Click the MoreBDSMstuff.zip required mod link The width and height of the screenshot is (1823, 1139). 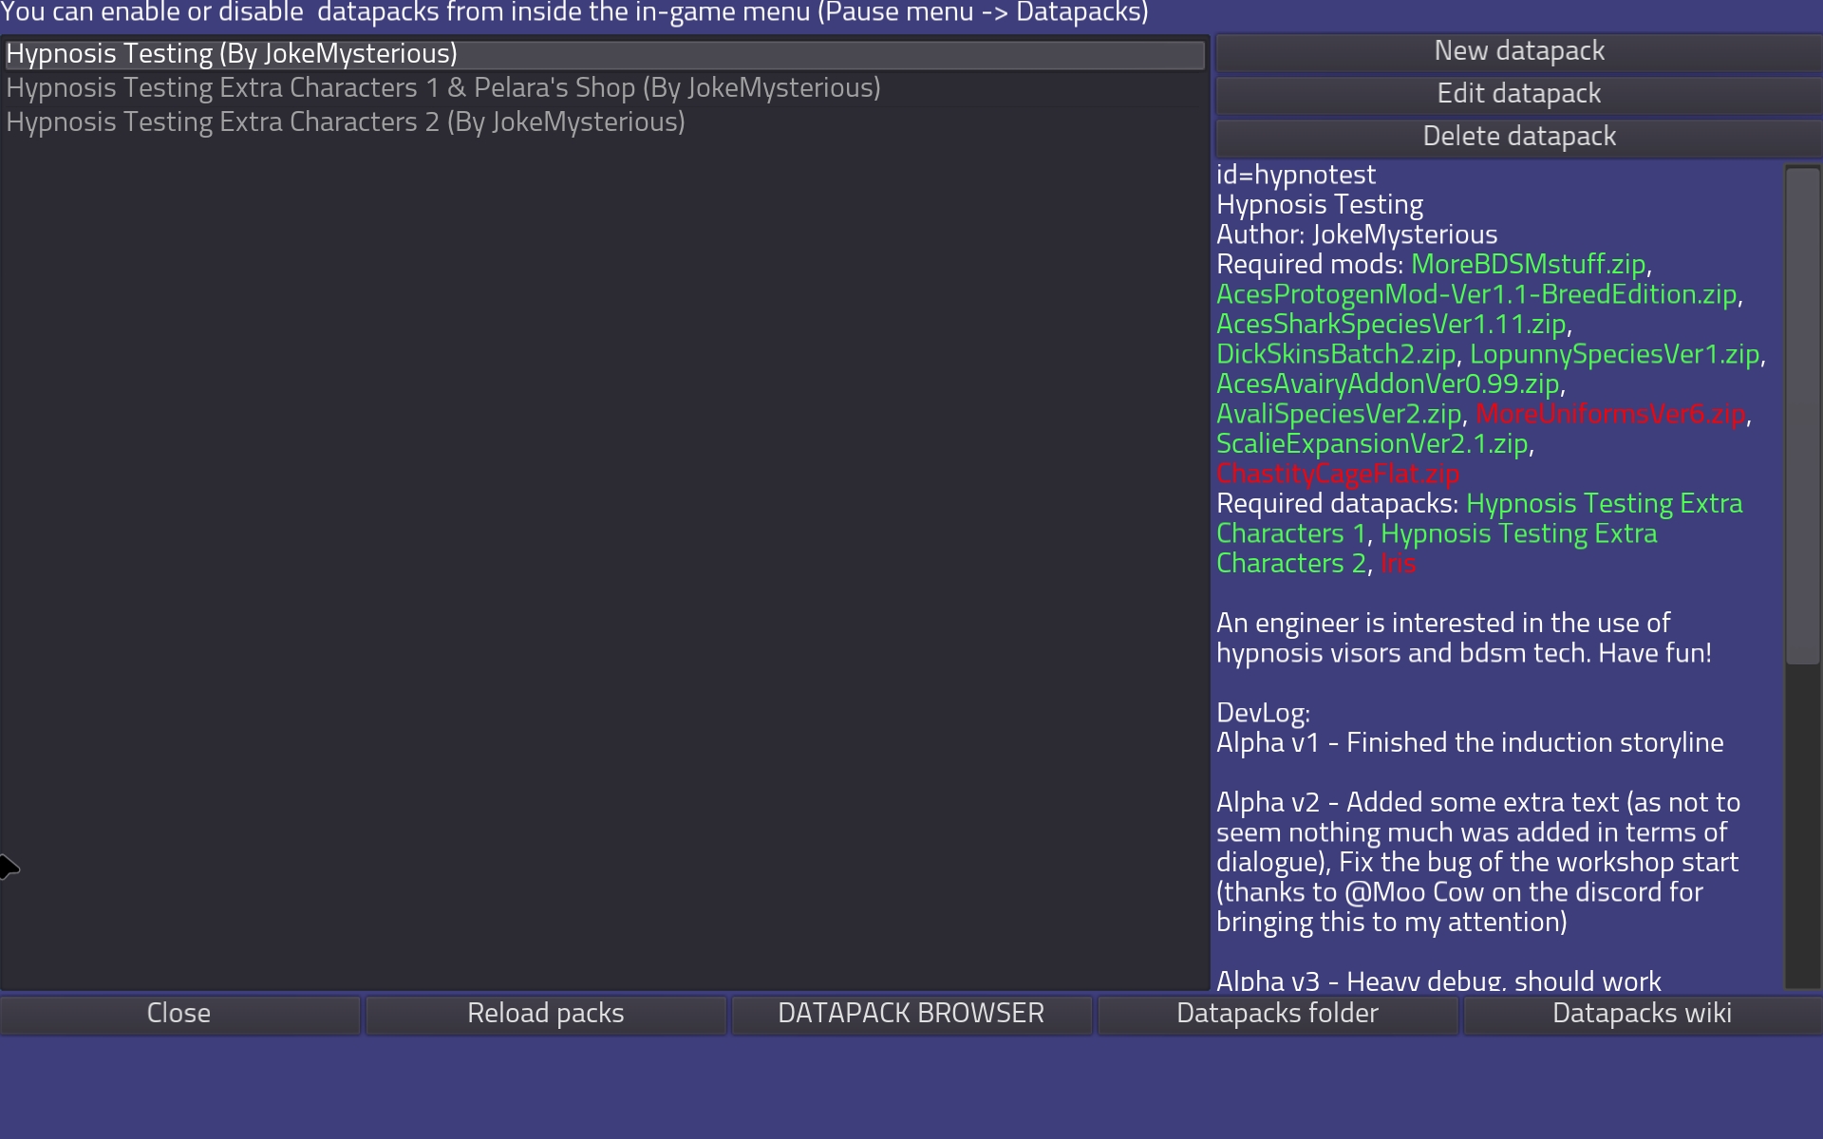[1527, 265]
